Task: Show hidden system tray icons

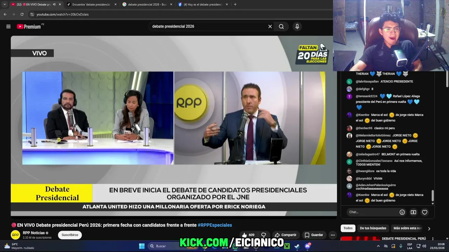Action: tap(378, 246)
